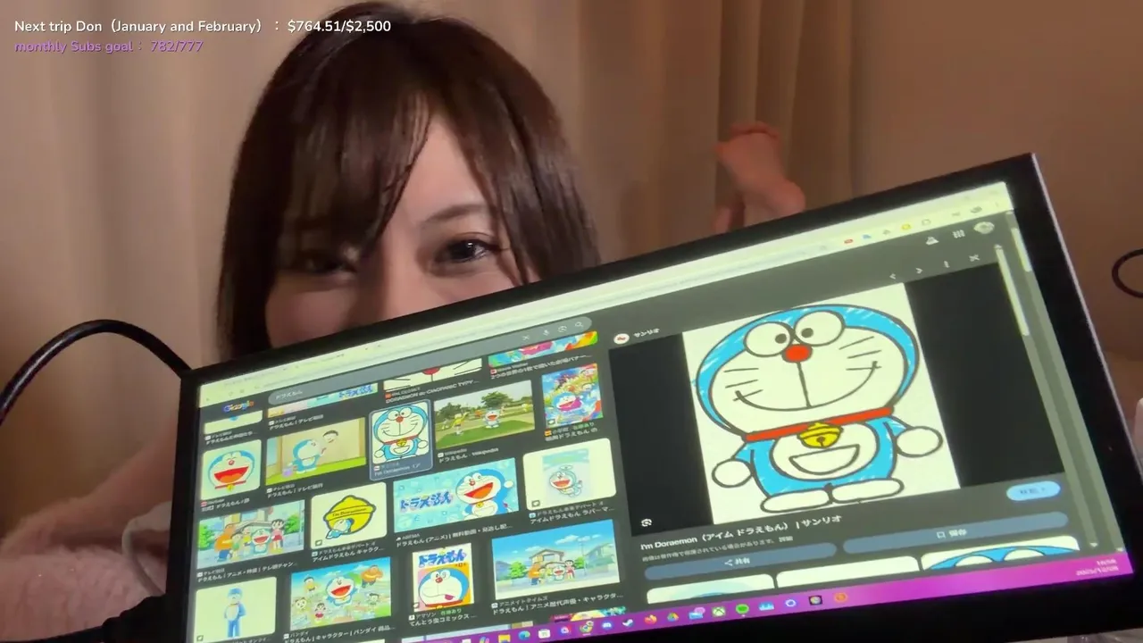Click the Google logo on the results page
The width and height of the screenshot is (1143, 643).
pyautogui.click(x=238, y=408)
